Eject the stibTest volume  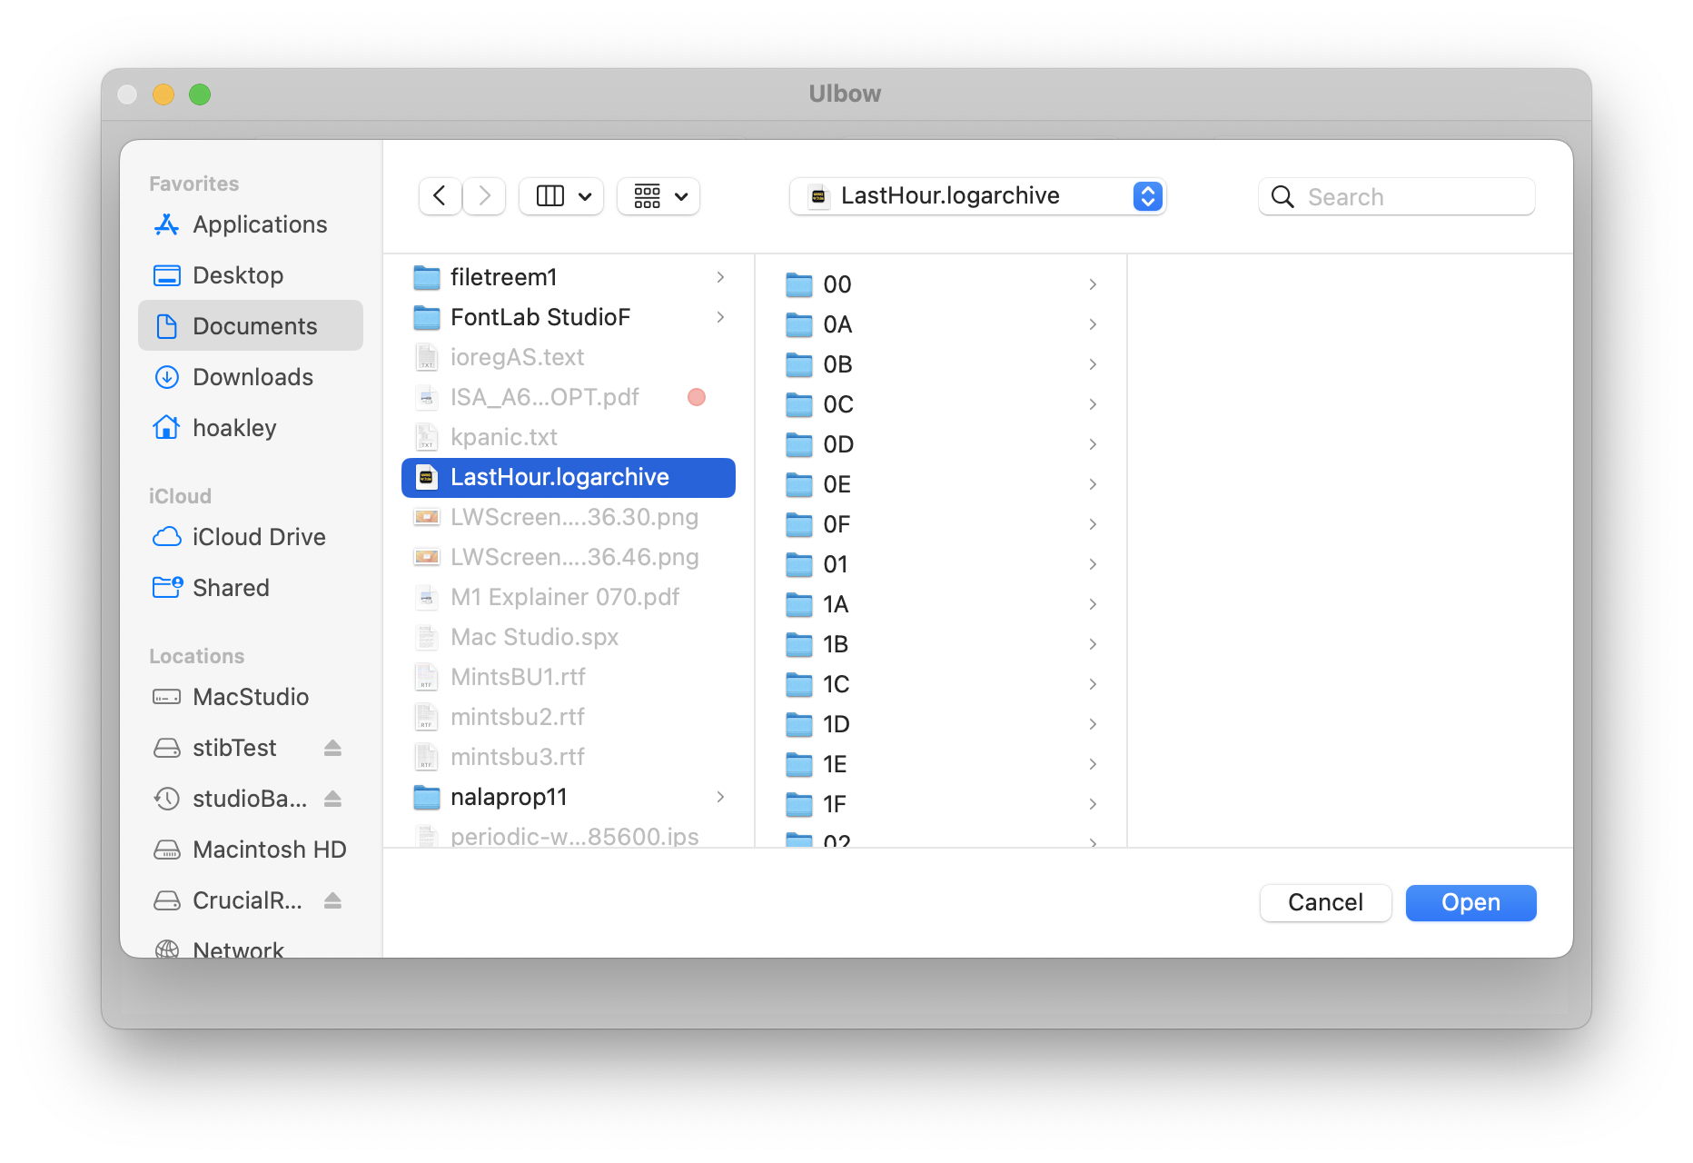click(x=332, y=748)
